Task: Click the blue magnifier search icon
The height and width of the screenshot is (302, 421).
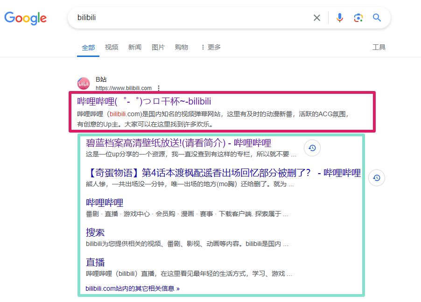Action: [x=377, y=18]
